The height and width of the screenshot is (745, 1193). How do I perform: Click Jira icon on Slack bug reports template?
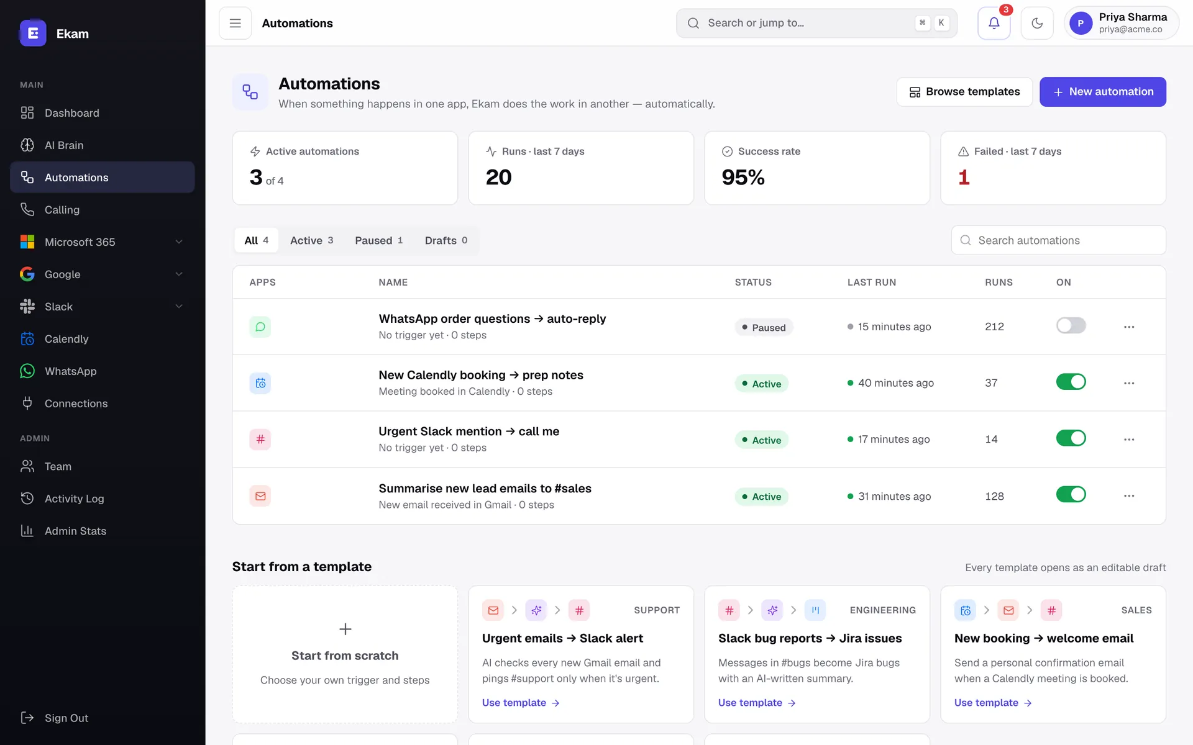pyautogui.click(x=815, y=610)
